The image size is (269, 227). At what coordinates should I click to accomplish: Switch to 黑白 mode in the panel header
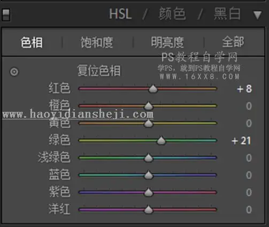pyautogui.click(x=227, y=13)
